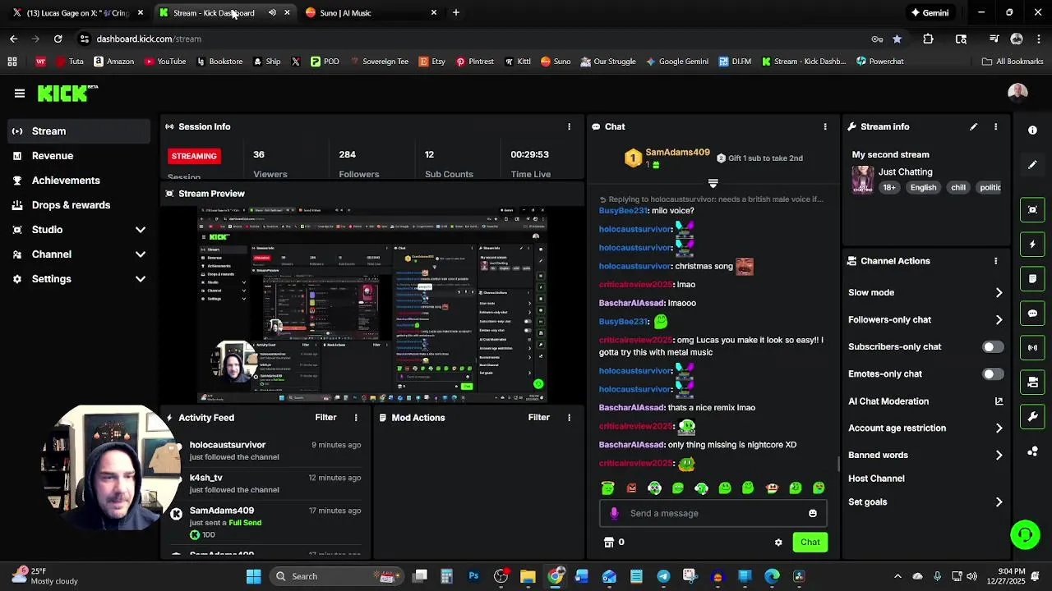Open holocaustsurvivor in Activity Feed
Image resolution: width=1052 pixels, height=591 pixels.
pos(228,445)
